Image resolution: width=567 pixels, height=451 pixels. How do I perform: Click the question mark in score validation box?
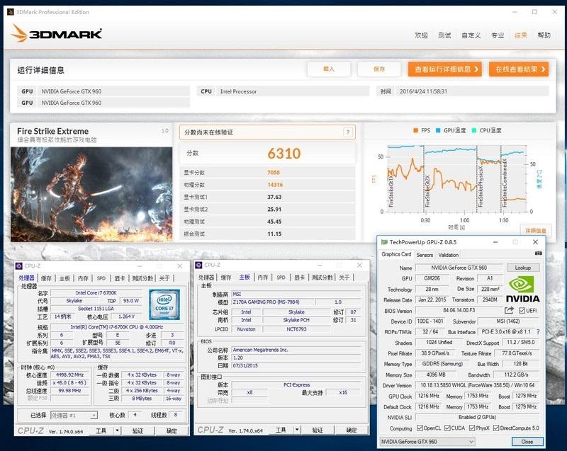347,132
